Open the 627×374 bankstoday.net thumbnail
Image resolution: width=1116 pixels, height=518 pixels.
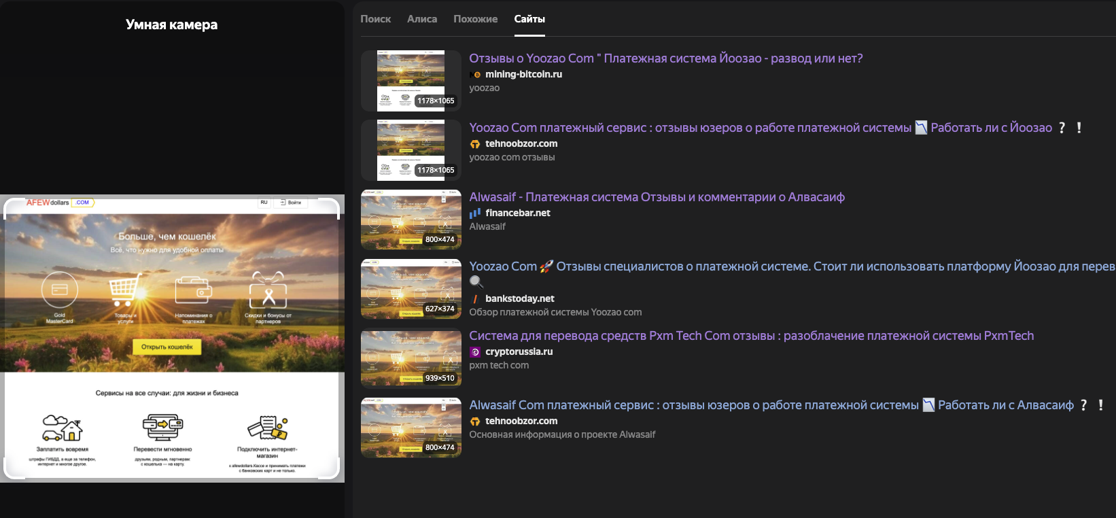[x=411, y=289]
